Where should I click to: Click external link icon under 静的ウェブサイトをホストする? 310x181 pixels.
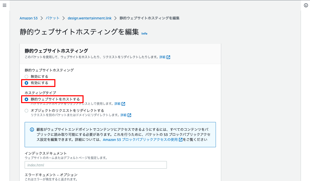123,104
